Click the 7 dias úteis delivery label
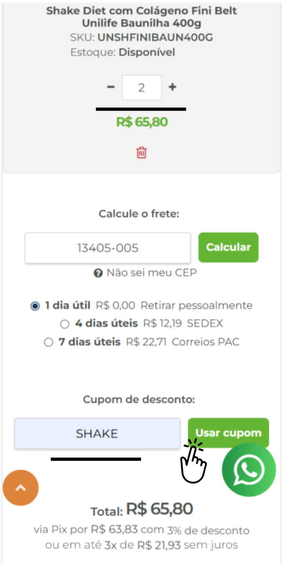The height and width of the screenshot is (565, 282). 89,342
